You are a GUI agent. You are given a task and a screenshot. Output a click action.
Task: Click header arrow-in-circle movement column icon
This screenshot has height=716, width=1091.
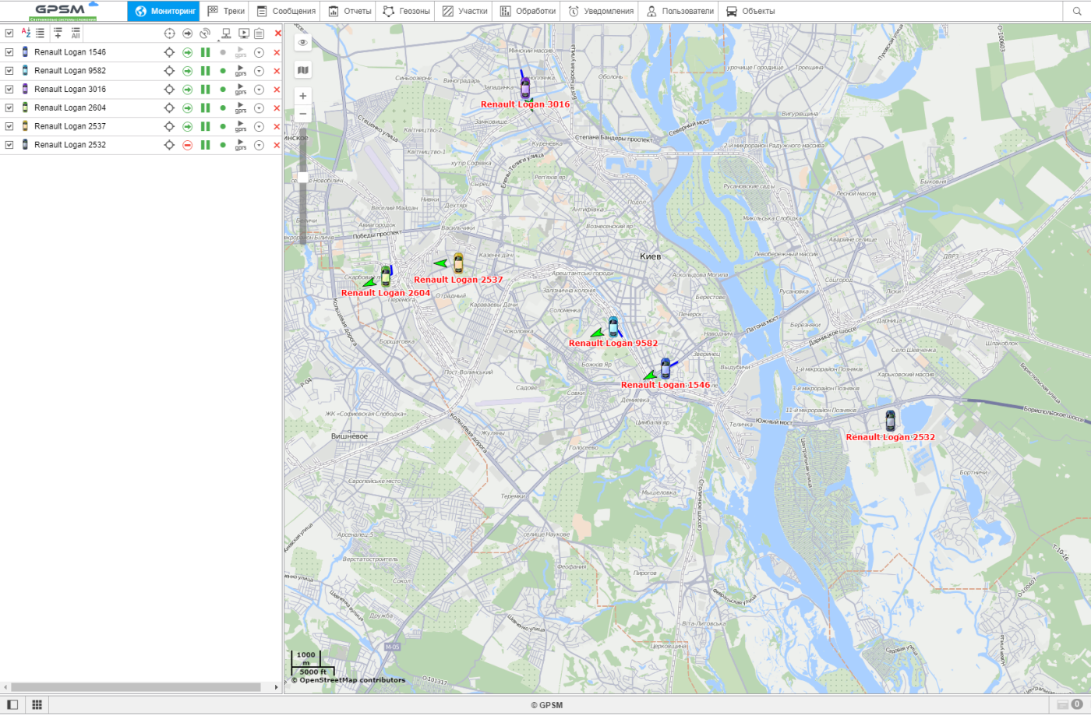187,34
